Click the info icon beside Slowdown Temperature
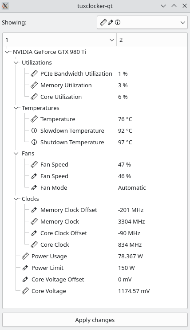190x330 pixels. pyautogui.click(x=34, y=130)
